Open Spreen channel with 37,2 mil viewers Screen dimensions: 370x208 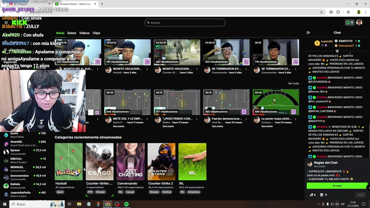(25, 152)
